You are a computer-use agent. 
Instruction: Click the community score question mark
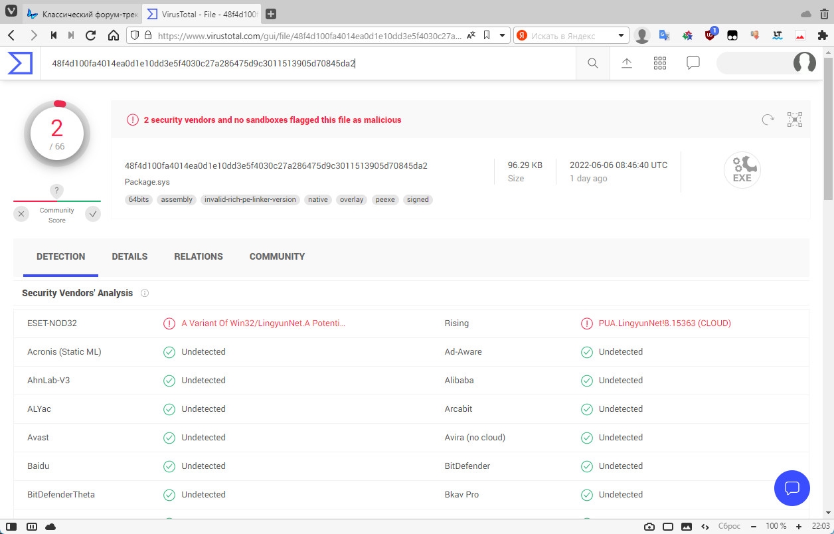point(57,191)
